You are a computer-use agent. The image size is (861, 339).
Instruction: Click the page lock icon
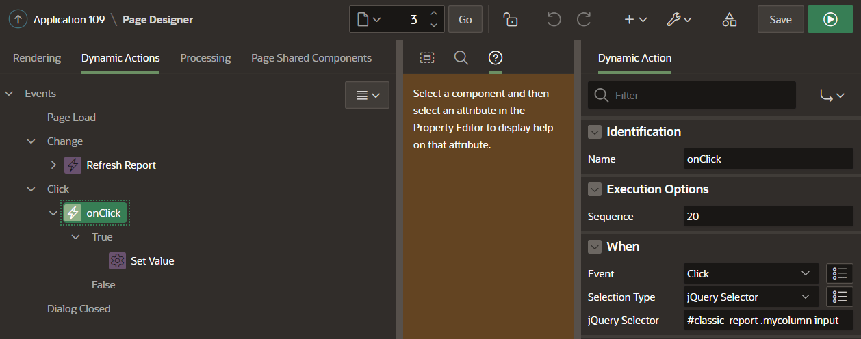click(x=510, y=20)
